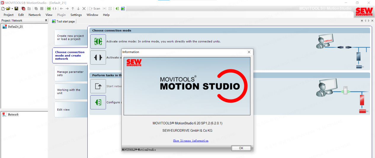Open the Network menu
The height and width of the screenshot is (158, 375).
coord(35,15)
